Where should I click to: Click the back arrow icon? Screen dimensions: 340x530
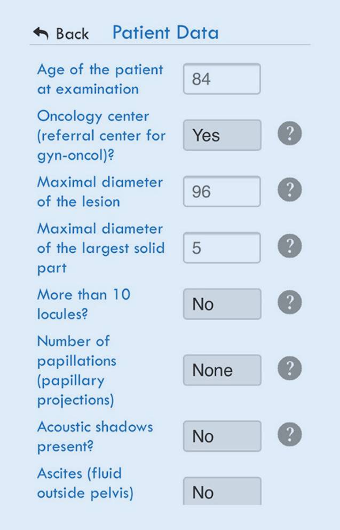[41, 33]
